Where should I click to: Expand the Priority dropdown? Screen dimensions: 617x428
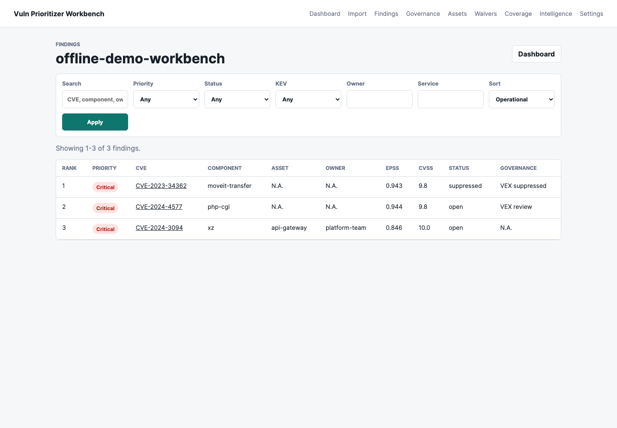[x=166, y=99]
